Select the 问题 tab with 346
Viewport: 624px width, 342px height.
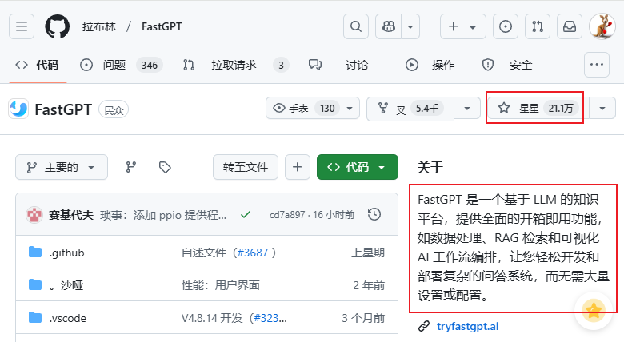click(x=121, y=65)
